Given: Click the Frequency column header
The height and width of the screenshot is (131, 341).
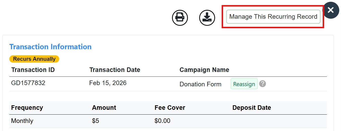Looking at the screenshot, I should (x=27, y=108).
